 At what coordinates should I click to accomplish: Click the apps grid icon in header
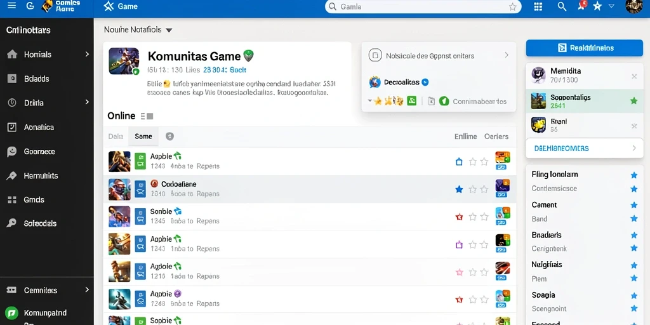(538, 6)
